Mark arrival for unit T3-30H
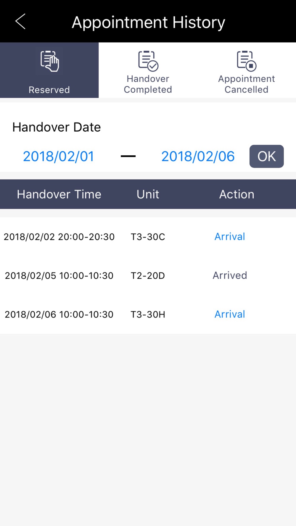Viewport: 296px width, 526px height. coord(230,314)
